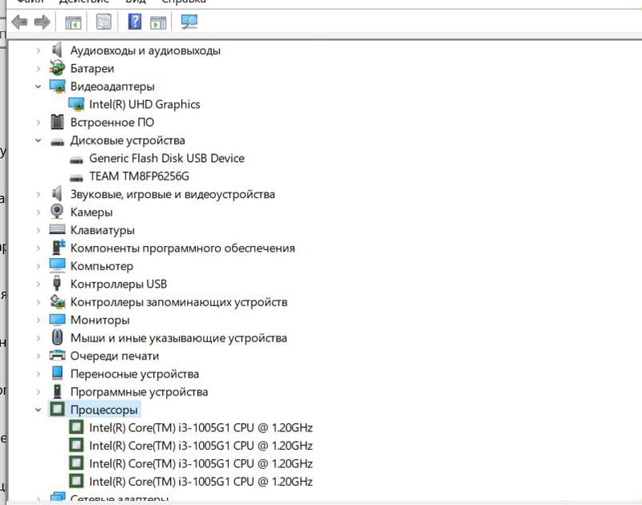Expand the Компьютер node arrow
Viewport: 642px width, 505px height.
[38, 266]
